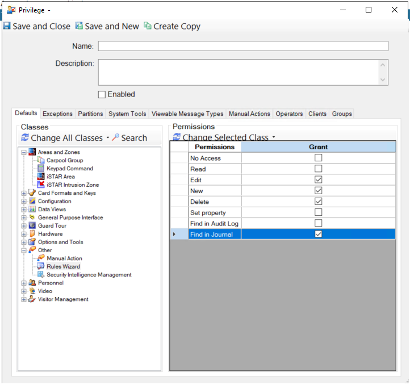Click the Security Intelligence Management icon

tap(41, 275)
